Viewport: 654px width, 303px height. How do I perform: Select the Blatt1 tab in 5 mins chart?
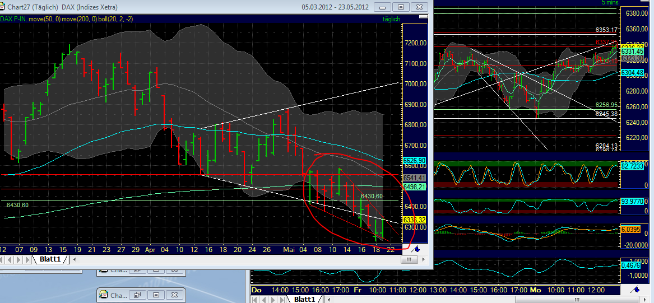(304, 299)
